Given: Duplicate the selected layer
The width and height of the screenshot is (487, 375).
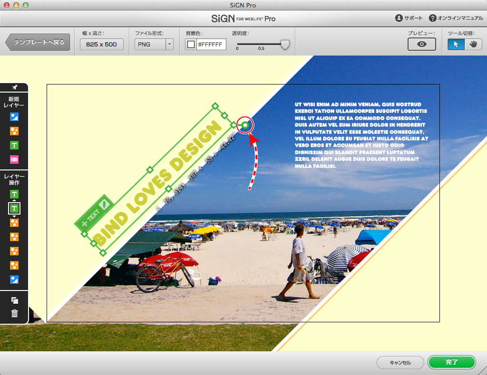Looking at the screenshot, I should coord(15,300).
